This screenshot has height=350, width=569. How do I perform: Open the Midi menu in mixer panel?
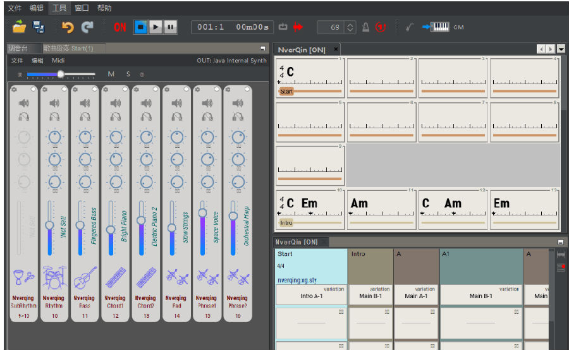pyautogui.click(x=58, y=61)
